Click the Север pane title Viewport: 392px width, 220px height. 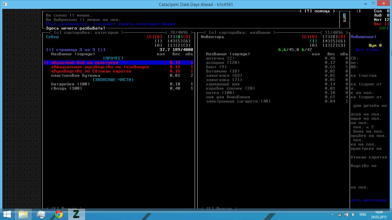coord(53,37)
